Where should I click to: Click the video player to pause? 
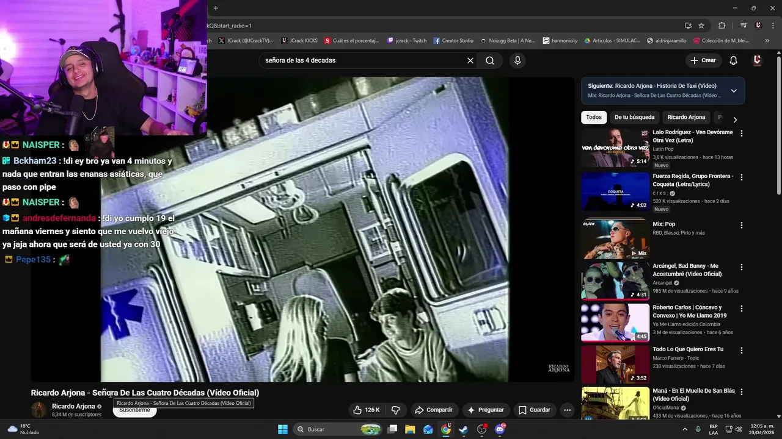tap(302, 229)
